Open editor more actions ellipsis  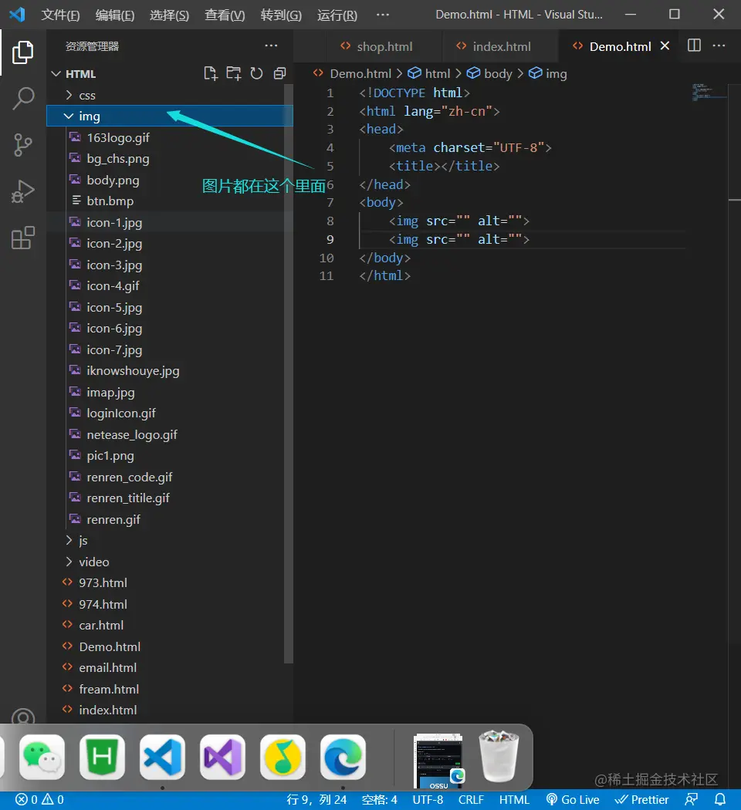(719, 46)
